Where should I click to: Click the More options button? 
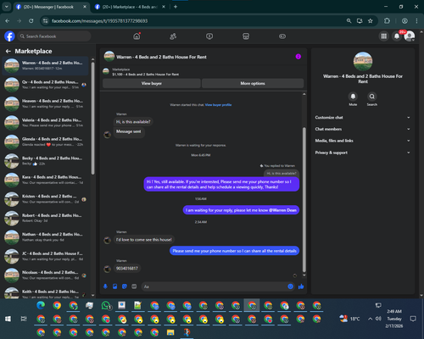(x=253, y=83)
